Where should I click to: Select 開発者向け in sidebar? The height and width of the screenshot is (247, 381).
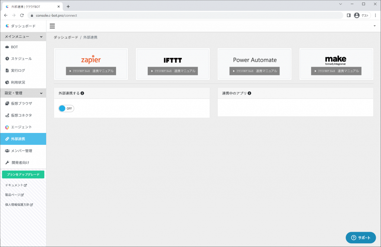23,163
